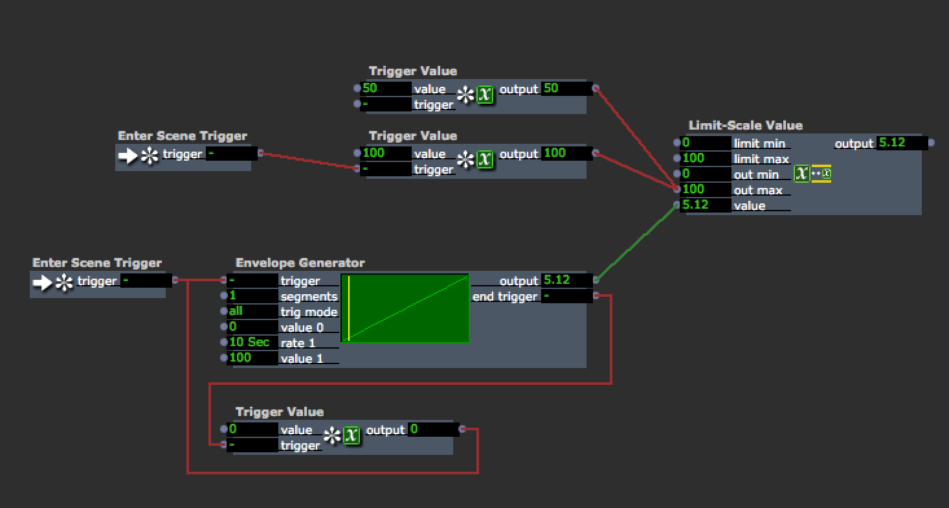949x508 pixels.
Task: Select the Envelope Generator actor title
Action: (300, 263)
